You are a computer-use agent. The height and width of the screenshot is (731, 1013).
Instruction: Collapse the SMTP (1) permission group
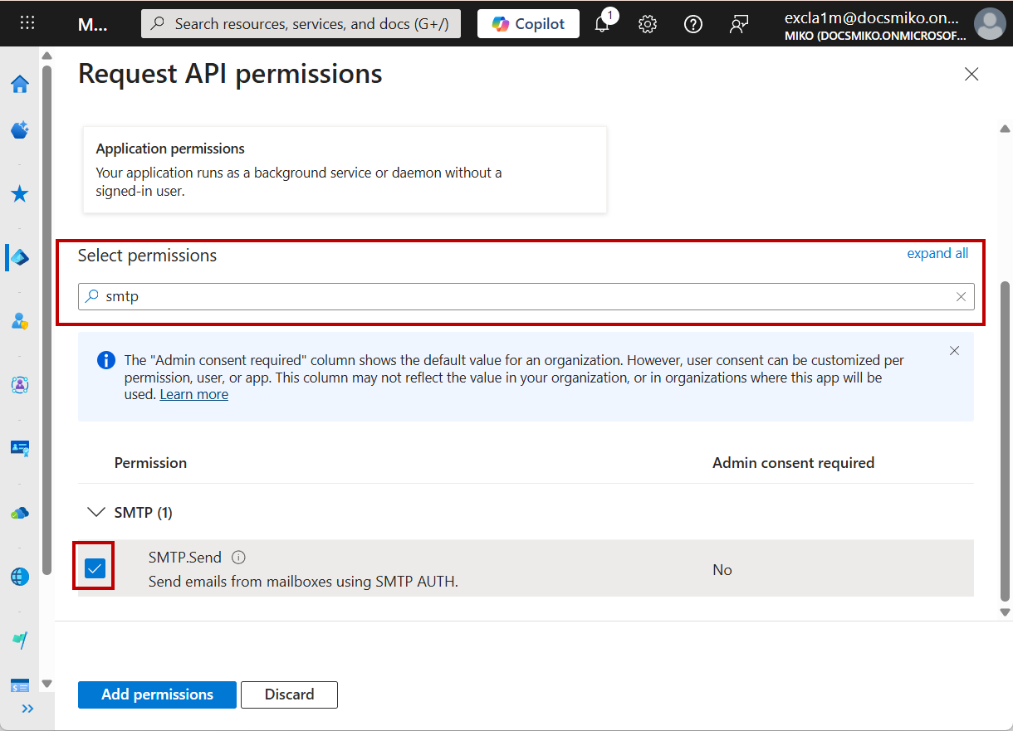pyautogui.click(x=96, y=513)
